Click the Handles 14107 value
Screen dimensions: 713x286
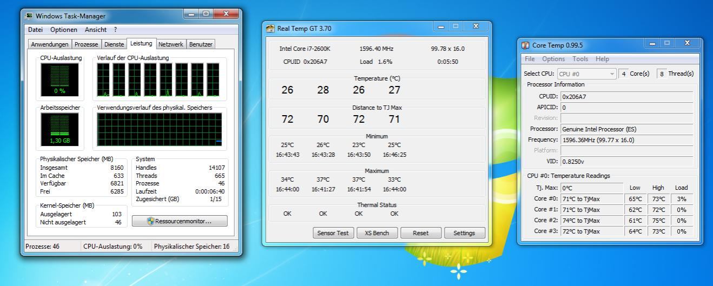(216, 168)
